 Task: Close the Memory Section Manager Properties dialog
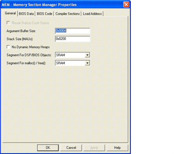tap(126, 4)
